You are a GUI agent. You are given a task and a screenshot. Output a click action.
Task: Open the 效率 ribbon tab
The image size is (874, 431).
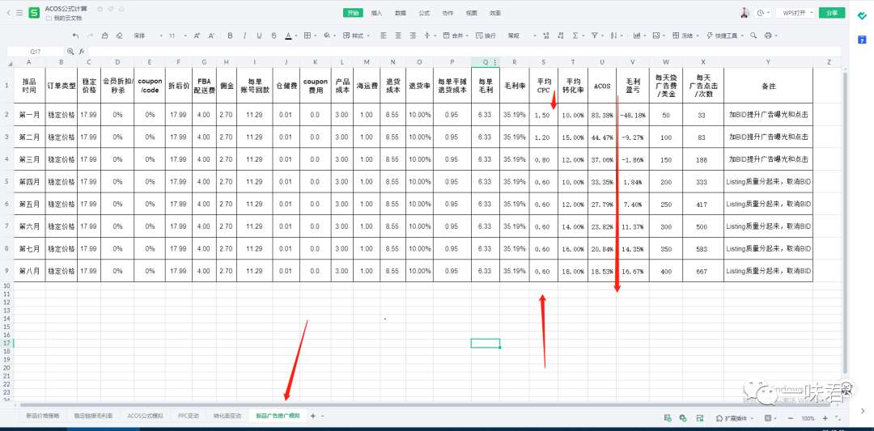click(x=495, y=13)
